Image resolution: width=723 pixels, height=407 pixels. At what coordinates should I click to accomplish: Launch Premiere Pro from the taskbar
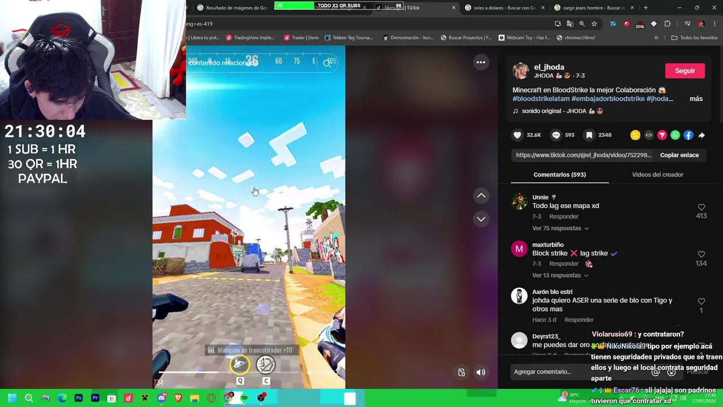coord(95,398)
